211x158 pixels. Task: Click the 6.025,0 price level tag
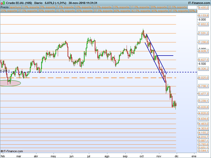[x=203, y=78]
